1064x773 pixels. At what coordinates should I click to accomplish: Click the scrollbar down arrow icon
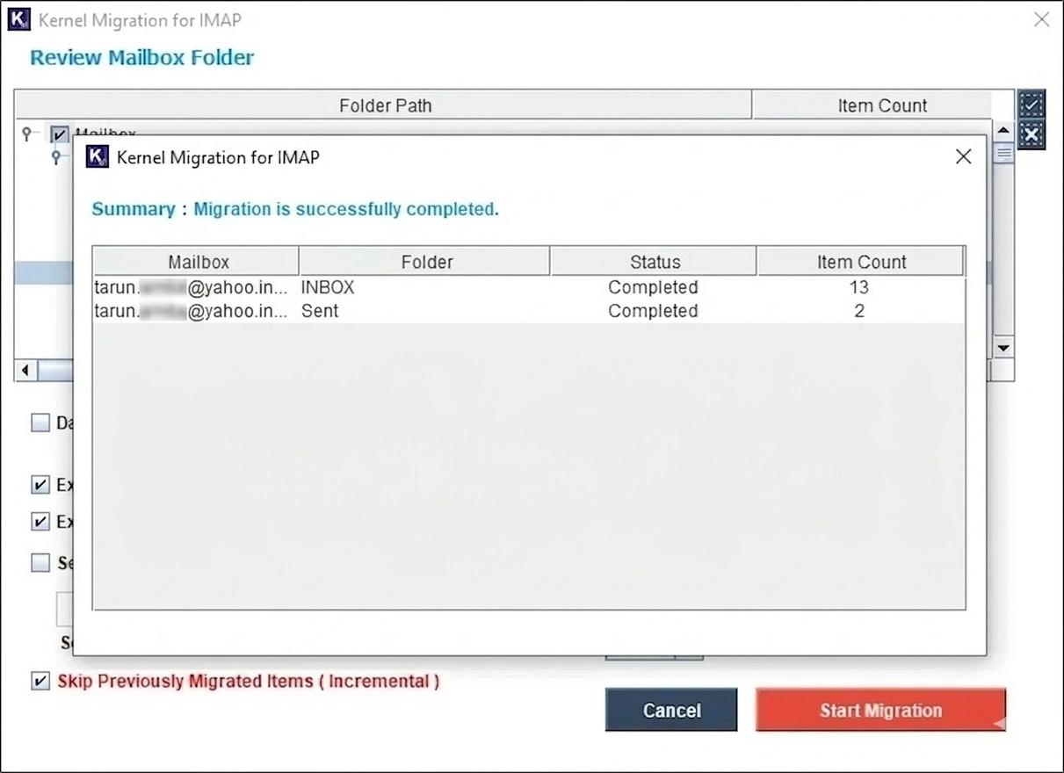1002,348
